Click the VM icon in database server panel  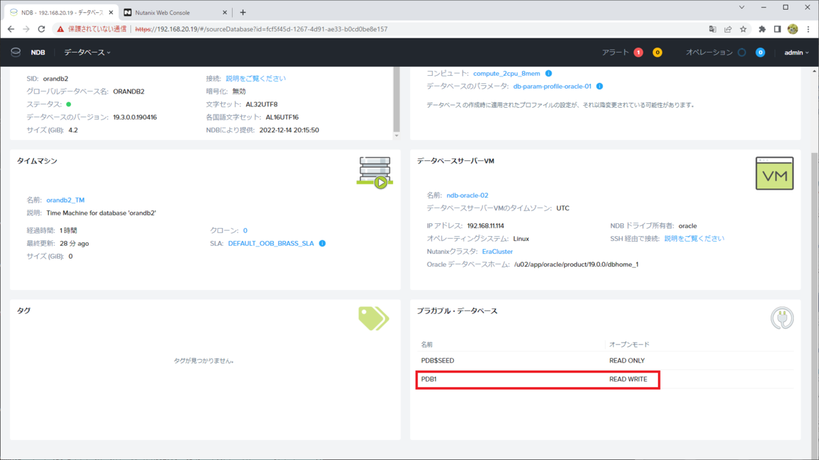(775, 173)
